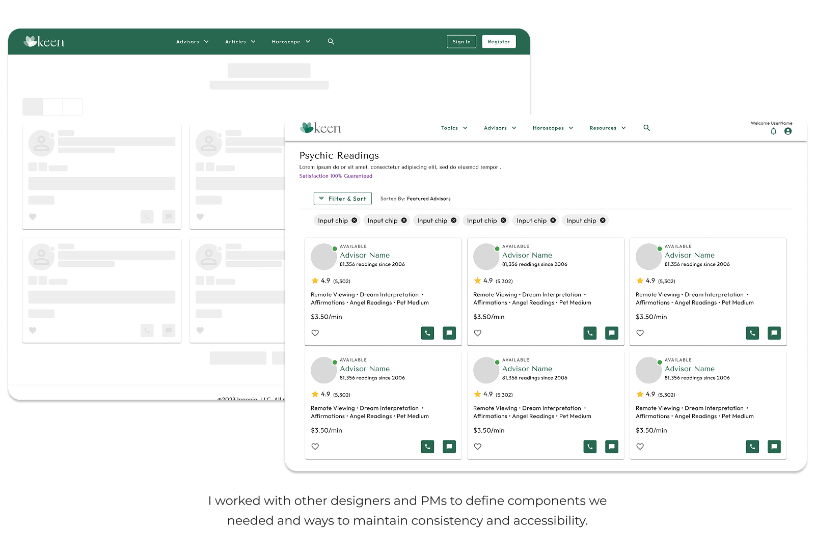The height and width of the screenshot is (557, 815).
Task: Expand Horoscope dropdown in green header
Action: coord(291,42)
